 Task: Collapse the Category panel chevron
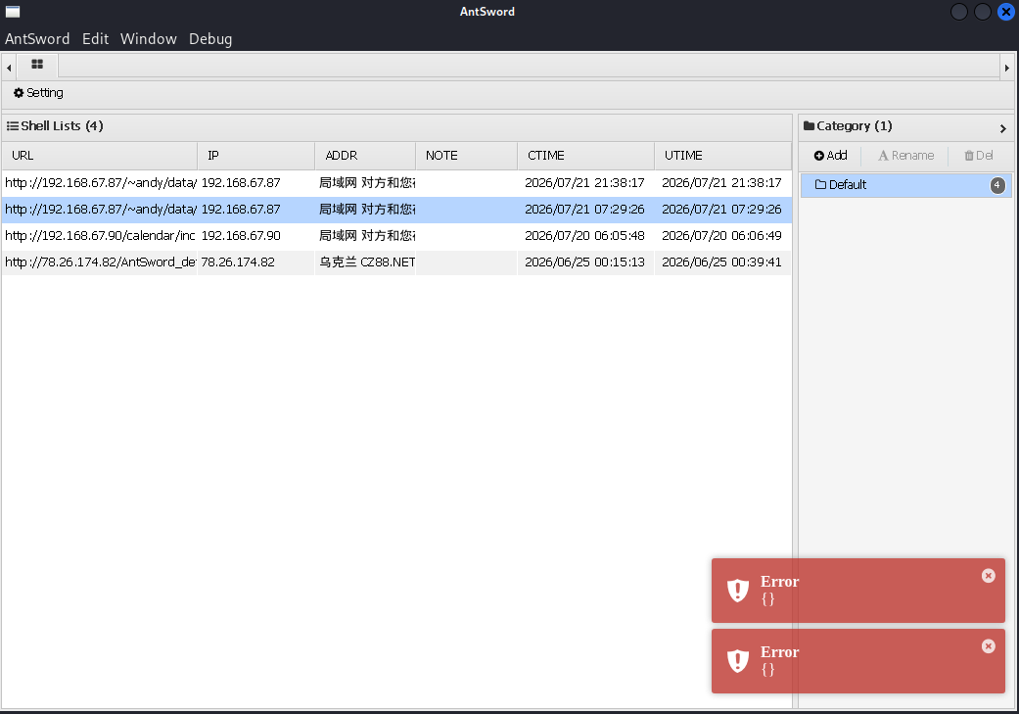click(x=1002, y=128)
